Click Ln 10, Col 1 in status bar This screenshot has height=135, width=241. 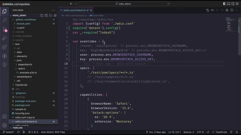tap(175, 132)
